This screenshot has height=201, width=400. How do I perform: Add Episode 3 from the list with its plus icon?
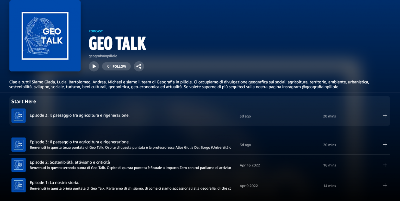385,145
